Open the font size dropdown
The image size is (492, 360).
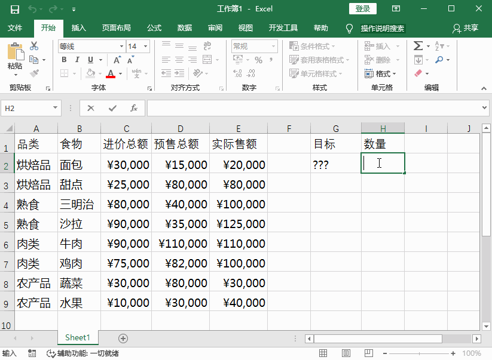tap(146, 47)
